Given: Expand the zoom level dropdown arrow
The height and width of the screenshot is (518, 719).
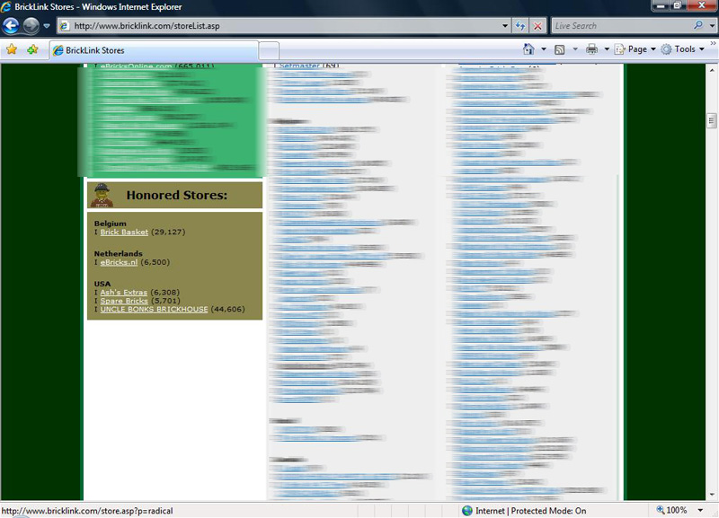Looking at the screenshot, I should click(x=700, y=510).
